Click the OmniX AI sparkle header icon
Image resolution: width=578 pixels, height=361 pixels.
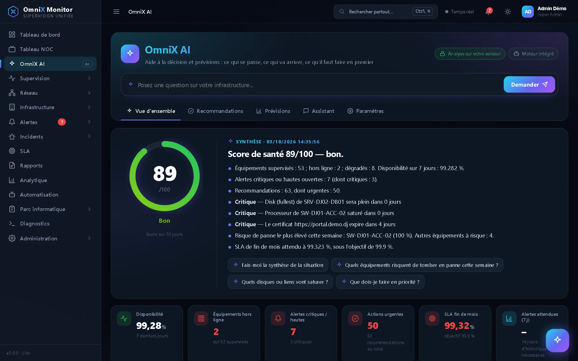(x=130, y=53)
